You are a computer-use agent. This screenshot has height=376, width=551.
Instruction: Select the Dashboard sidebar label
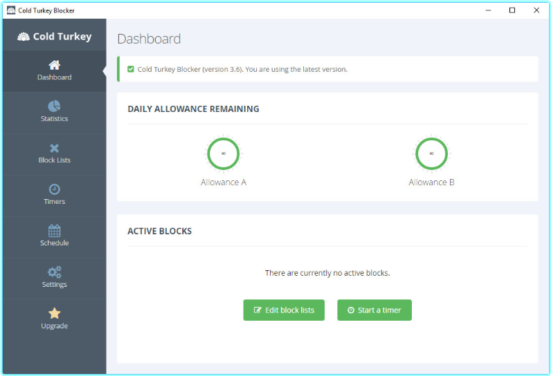pyautogui.click(x=54, y=77)
